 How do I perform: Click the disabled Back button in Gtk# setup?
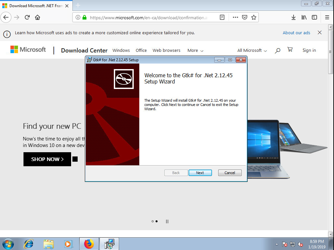coord(176,173)
